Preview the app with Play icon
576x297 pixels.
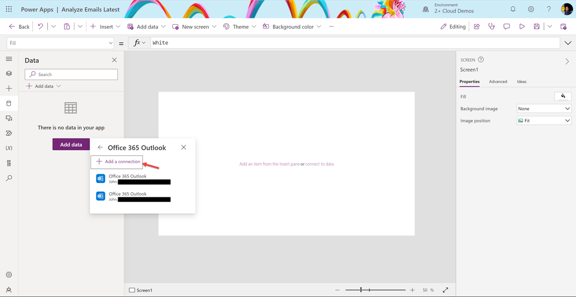[x=522, y=26]
